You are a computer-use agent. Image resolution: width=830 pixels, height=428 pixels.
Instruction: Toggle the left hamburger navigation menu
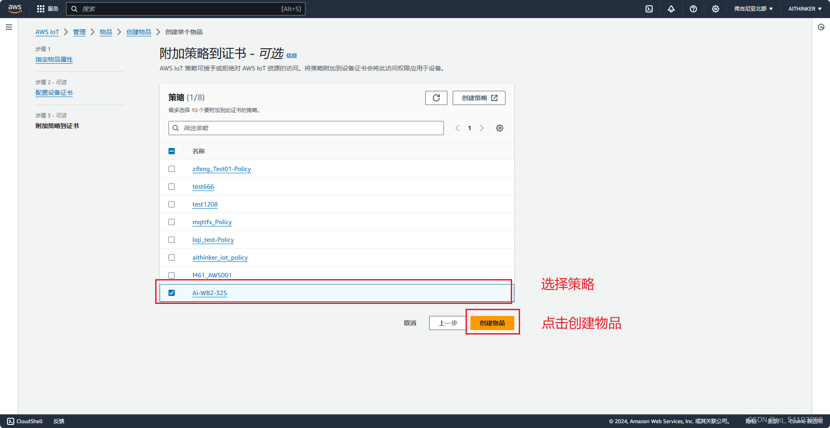[9, 27]
